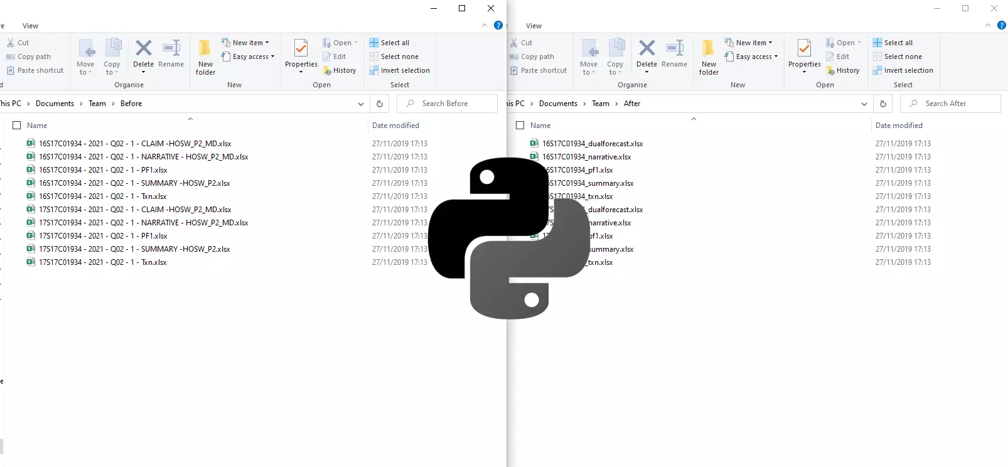Select 16S17C01934_narrative.xlsx in After window
1008x467 pixels.
pos(581,157)
